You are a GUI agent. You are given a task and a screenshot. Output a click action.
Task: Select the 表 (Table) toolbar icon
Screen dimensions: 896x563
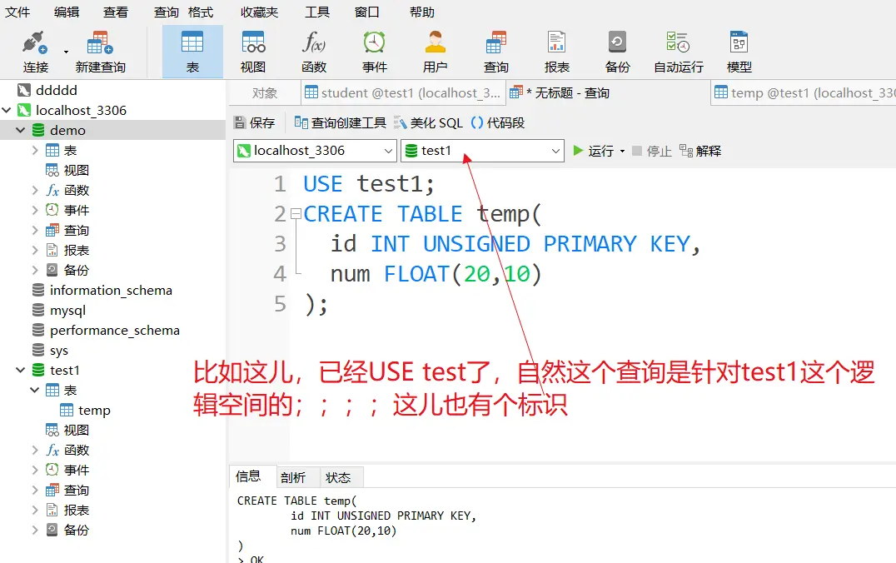[x=192, y=52]
